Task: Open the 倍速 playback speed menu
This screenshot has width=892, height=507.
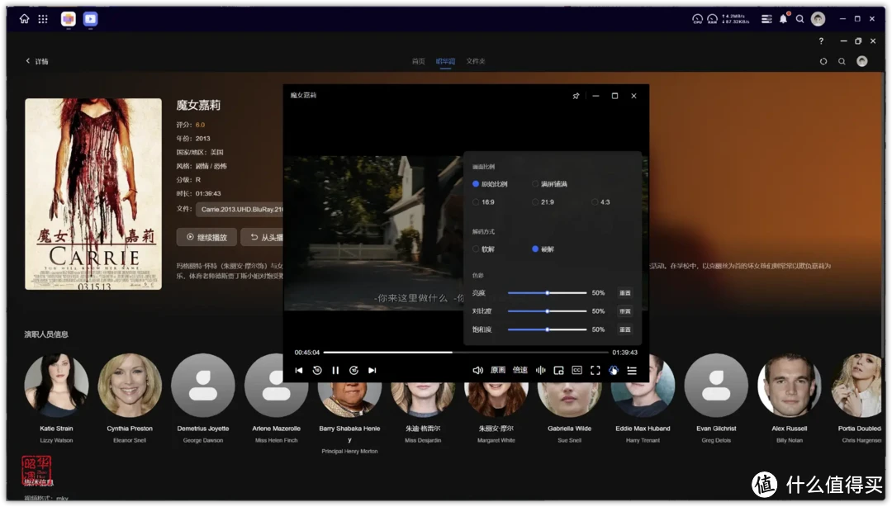Action: [520, 370]
